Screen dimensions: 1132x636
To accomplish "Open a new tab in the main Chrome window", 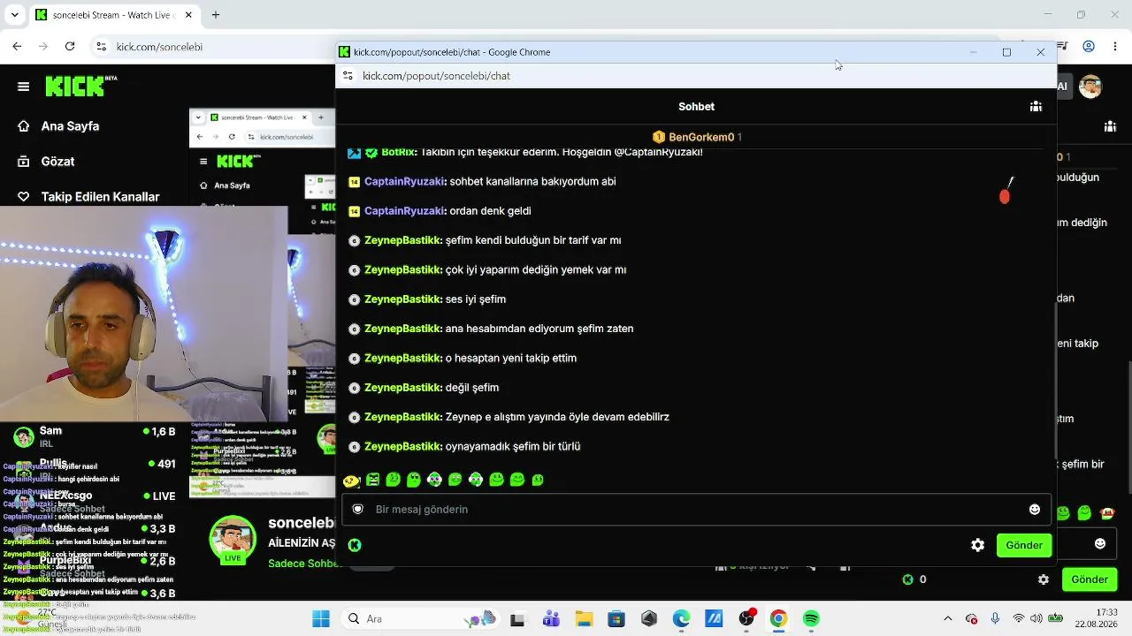I will tap(215, 15).
